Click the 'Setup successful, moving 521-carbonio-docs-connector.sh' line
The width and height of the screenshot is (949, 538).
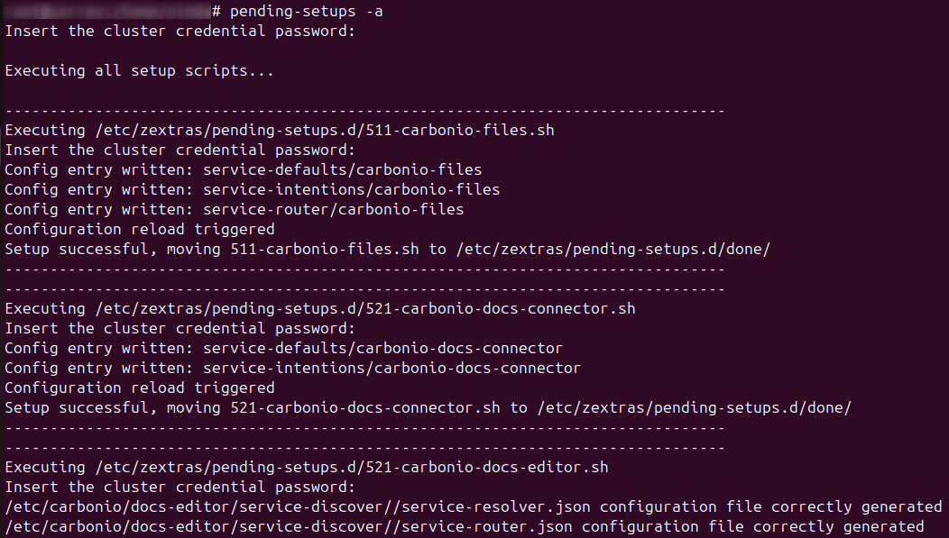click(428, 407)
